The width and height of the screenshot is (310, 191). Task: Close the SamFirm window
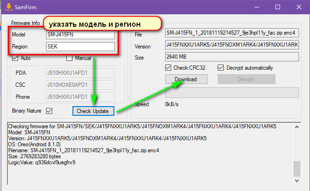[298, 7]
